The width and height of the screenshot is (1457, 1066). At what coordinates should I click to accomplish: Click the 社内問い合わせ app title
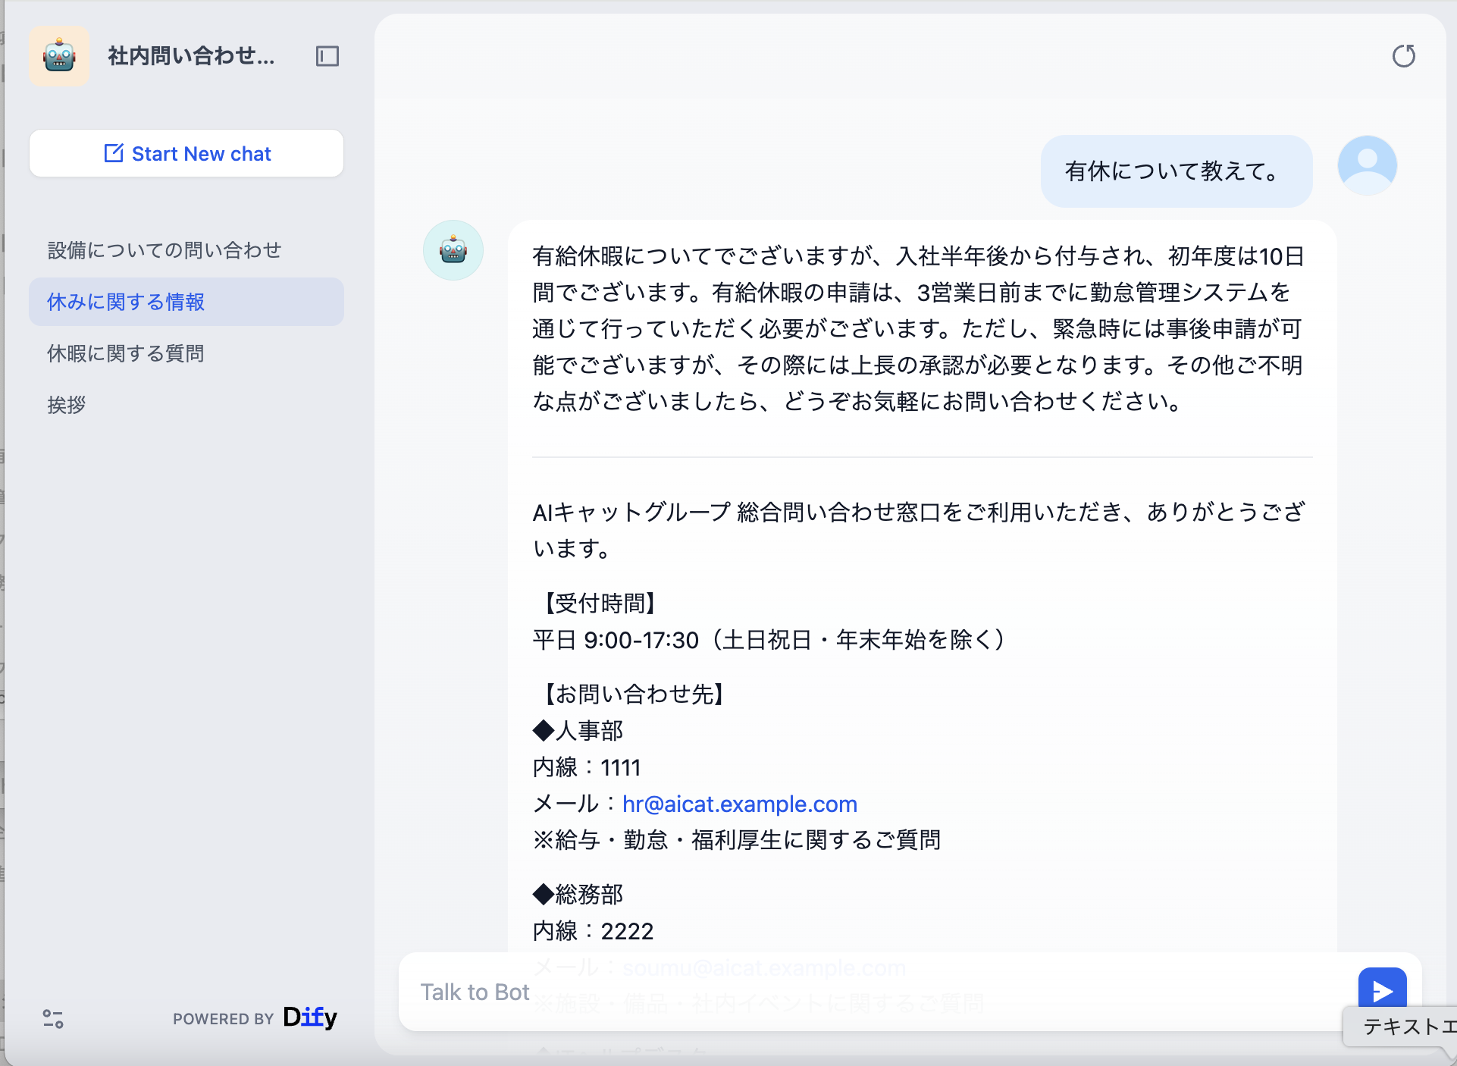[x=191, y=56]
